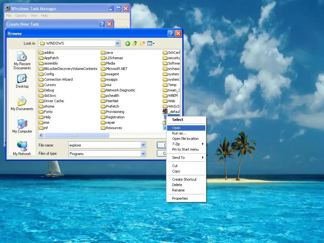324x243 pixels.
Task: Choose Open file location
Action: tap(186, 139)
